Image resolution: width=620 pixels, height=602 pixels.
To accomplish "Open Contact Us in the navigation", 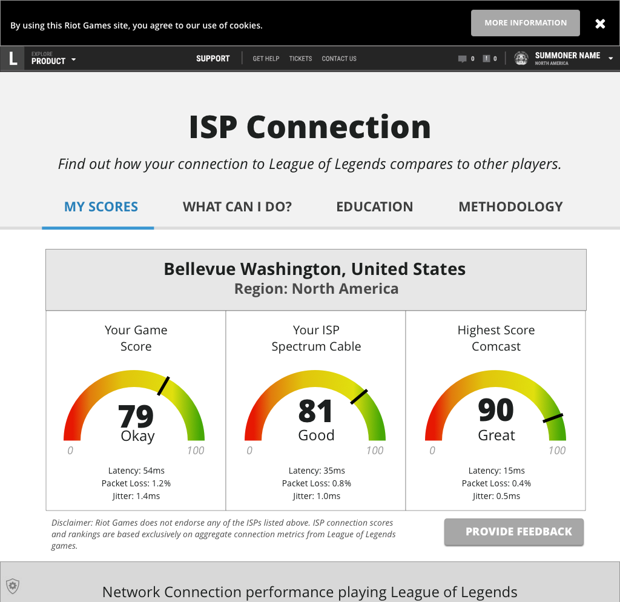I will (x=339, y=59).
